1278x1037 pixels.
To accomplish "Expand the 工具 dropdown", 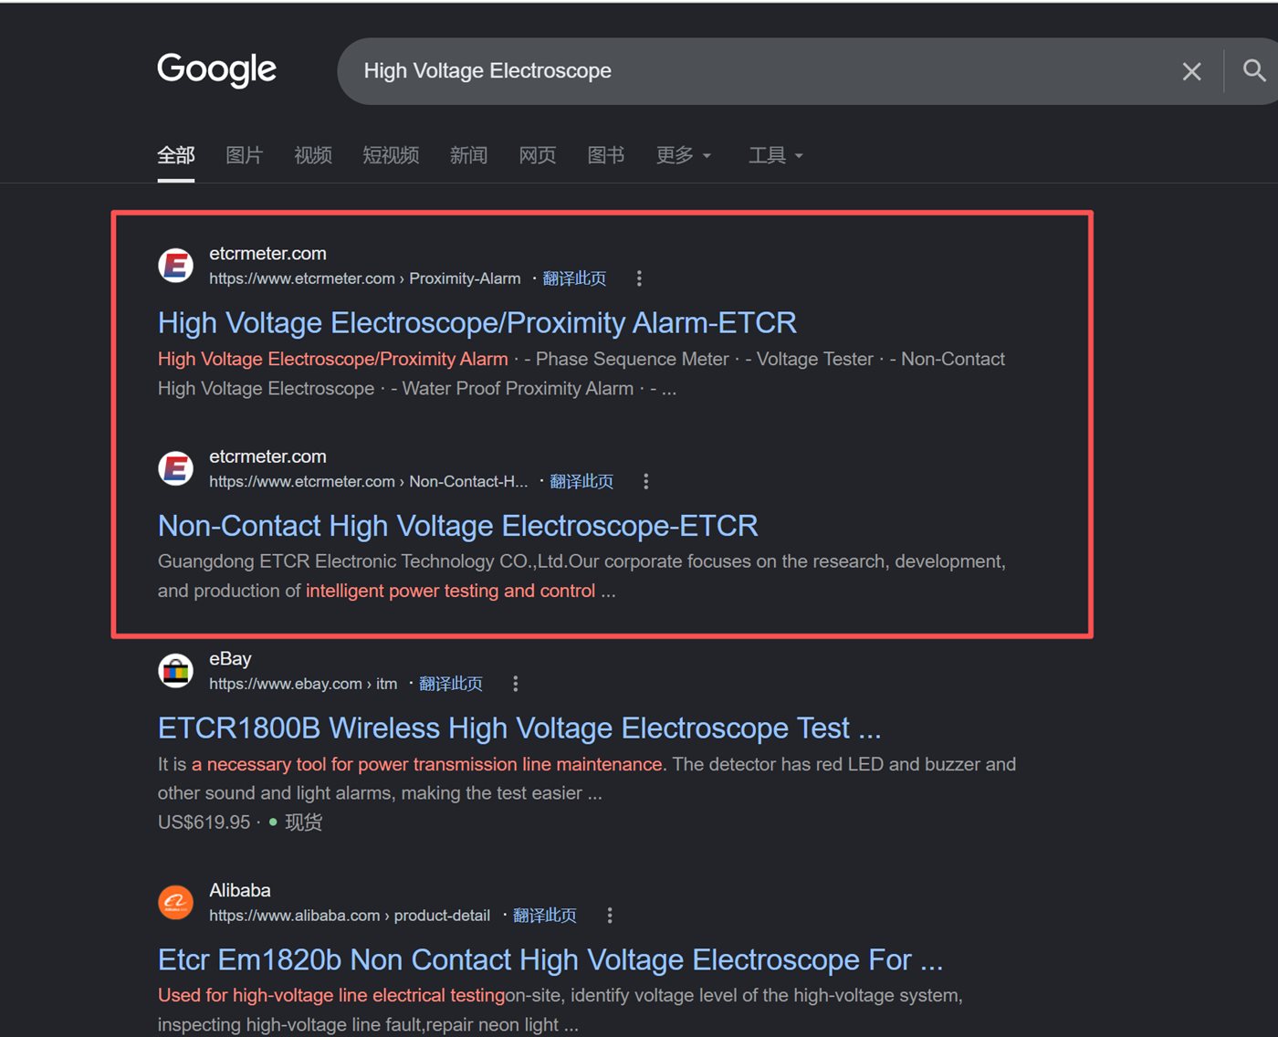I will (776, 155).
